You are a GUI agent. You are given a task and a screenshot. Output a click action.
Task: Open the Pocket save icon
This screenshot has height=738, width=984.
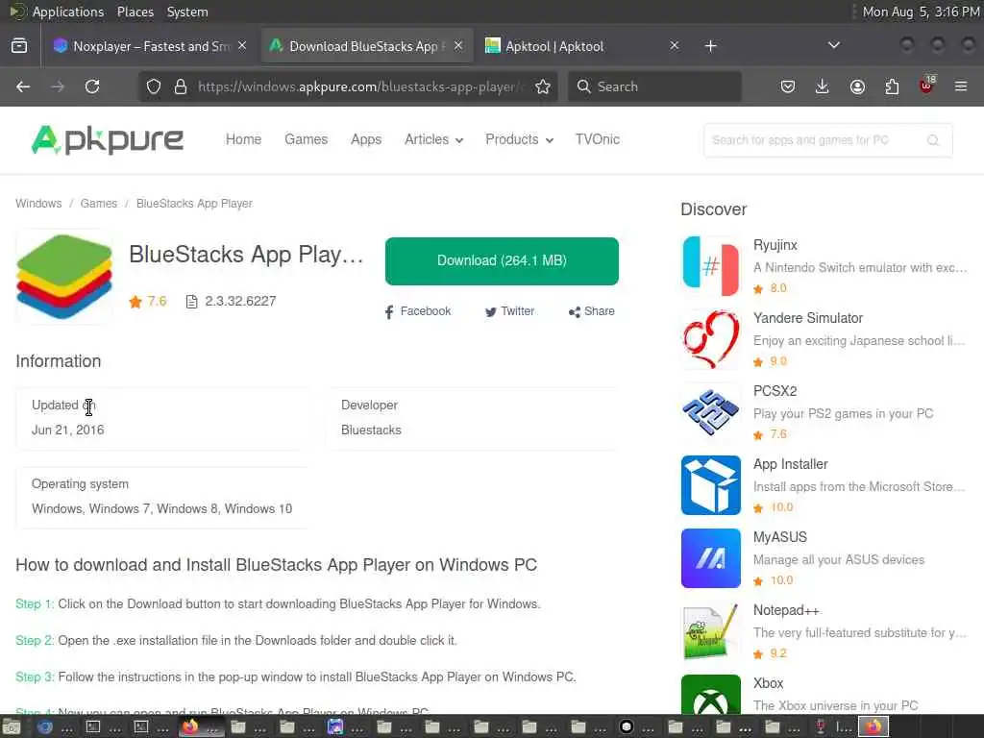[x=788, y=86]
